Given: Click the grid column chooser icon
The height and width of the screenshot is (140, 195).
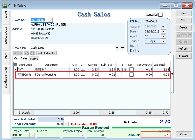Looking at the screenshot, I should [x=15, y=65].
